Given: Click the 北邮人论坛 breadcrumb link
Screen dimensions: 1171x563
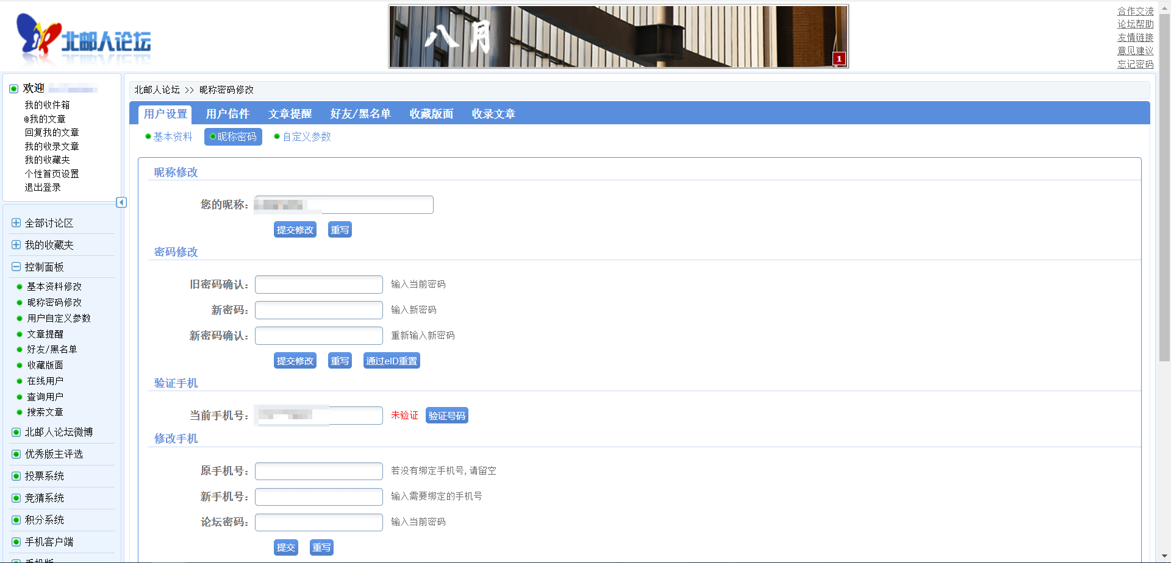Looking at the screenshot, I should click(x=157, y=90).
